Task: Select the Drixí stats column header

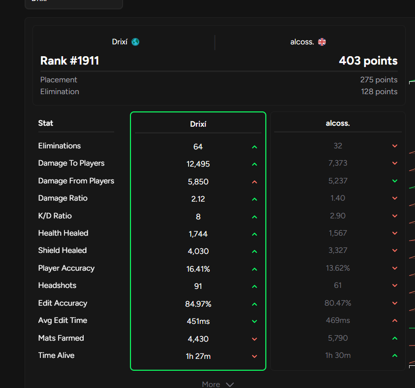Action: pos(198,124)
